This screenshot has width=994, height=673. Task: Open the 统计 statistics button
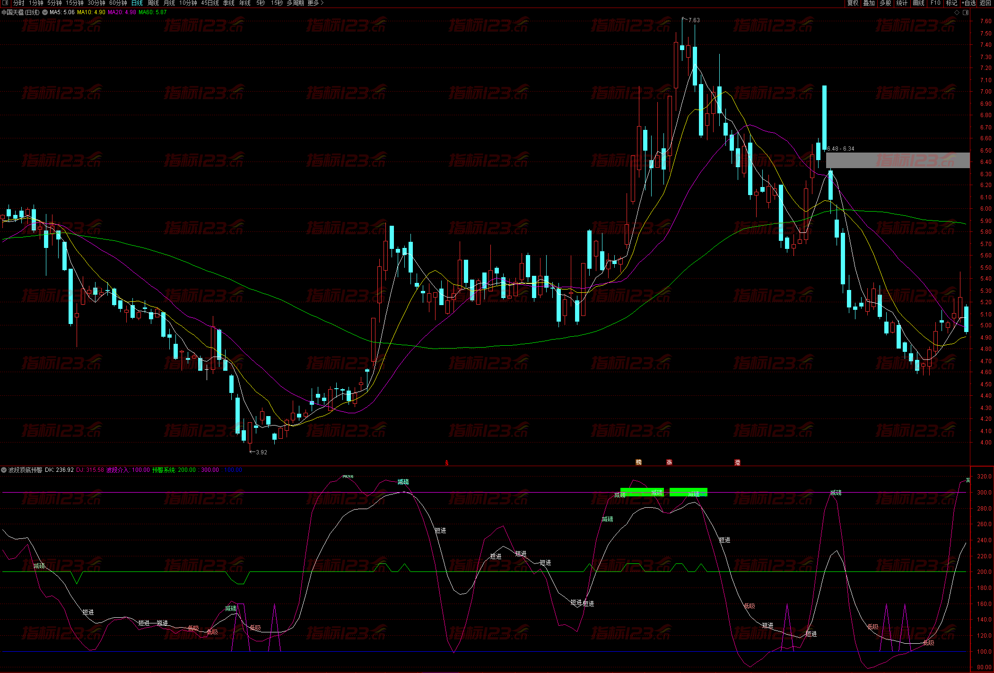(x=902, y=3)
